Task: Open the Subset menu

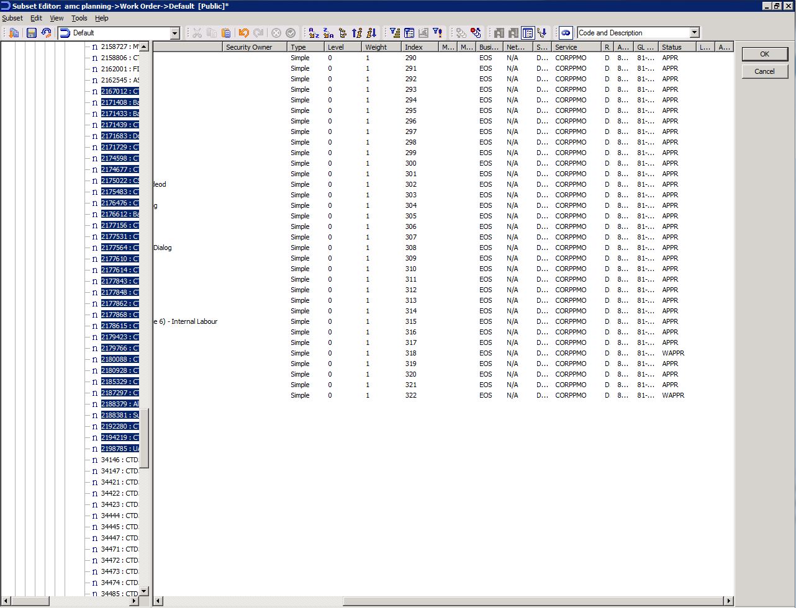Action: click(12, 18)
